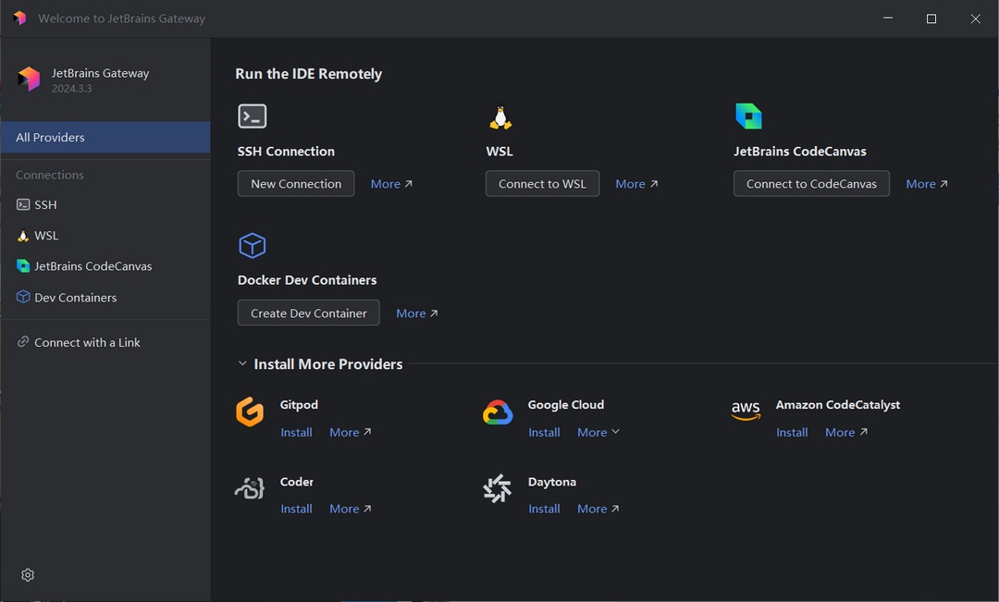The width and height of the screenshot is (999, 602).
Task: Click the Daytona provider icon
Action: click(497, 490)
